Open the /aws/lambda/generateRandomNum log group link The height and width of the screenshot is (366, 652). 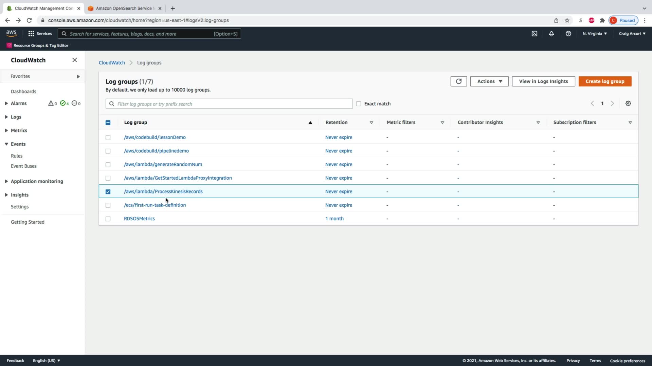163,164
